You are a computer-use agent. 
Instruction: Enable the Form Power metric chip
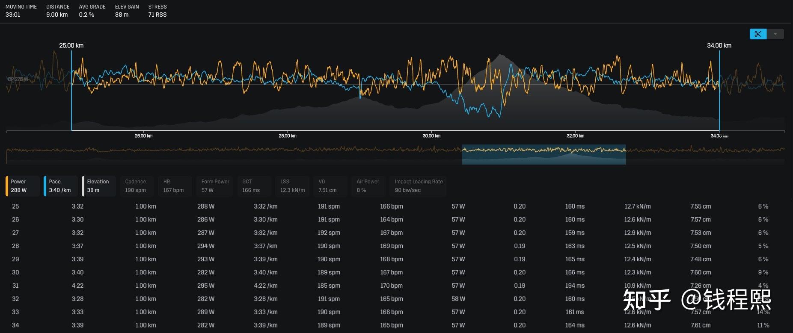[214, 186]
